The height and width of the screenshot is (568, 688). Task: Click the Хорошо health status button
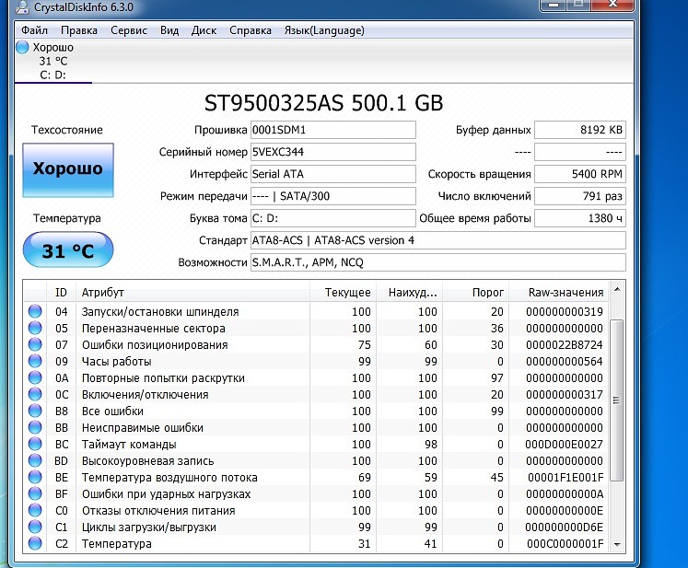pyautogui.click(x=68, y=169)
